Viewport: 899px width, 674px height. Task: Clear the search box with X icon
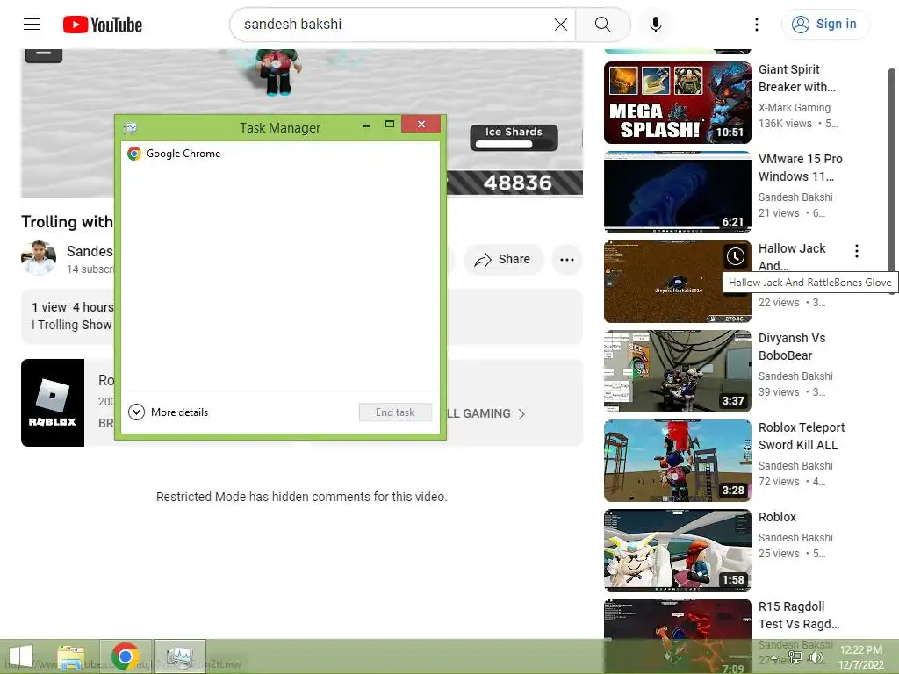[x=561, y=24]
